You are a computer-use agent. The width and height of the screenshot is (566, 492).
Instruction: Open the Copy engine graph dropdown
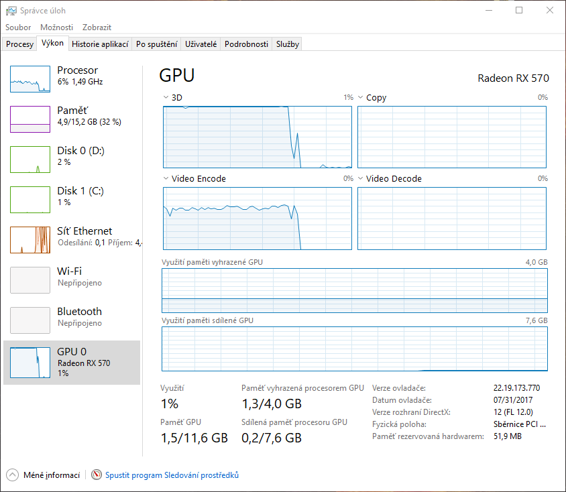click(361, 98)
